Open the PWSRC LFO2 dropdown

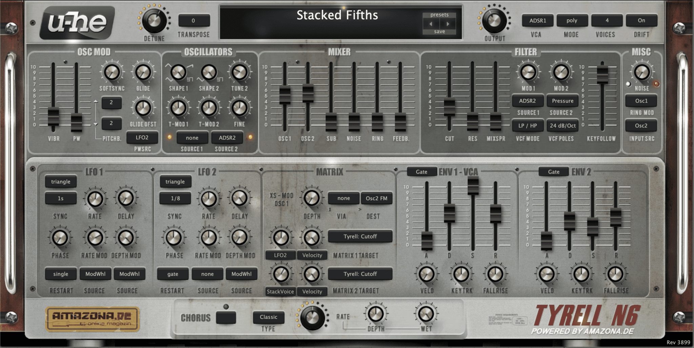[x=142, y=138]
